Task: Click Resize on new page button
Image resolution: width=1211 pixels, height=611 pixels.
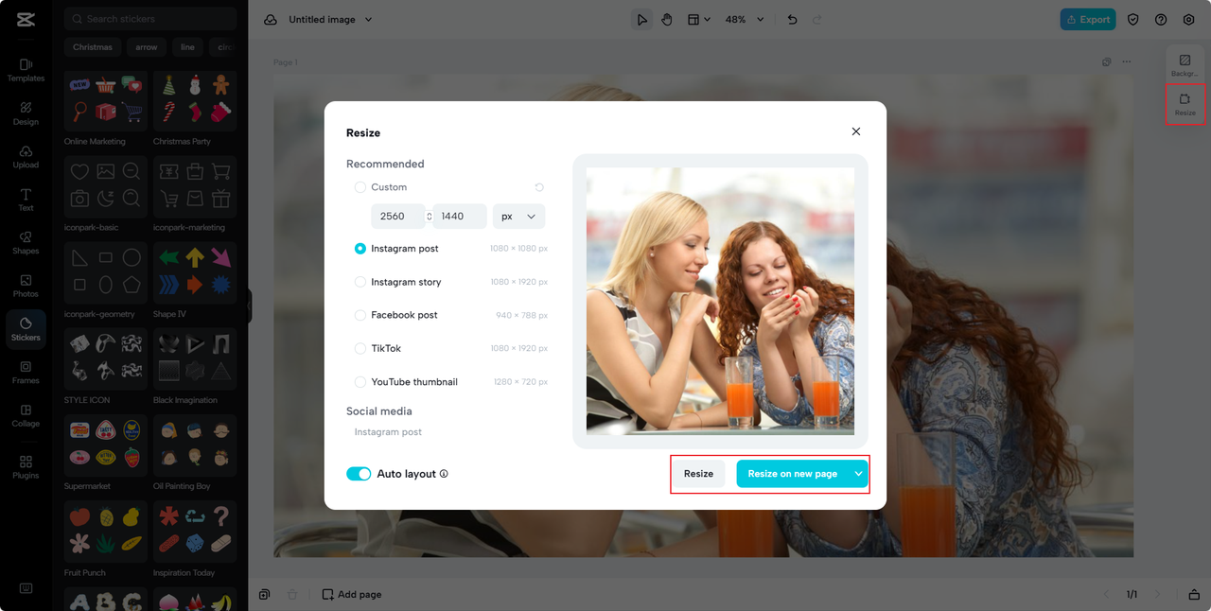Action: point(792,474)
